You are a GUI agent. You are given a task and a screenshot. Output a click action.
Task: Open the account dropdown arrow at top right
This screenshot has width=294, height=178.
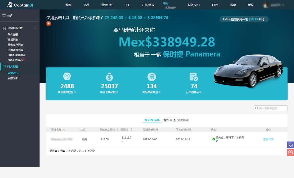[283, 5]
